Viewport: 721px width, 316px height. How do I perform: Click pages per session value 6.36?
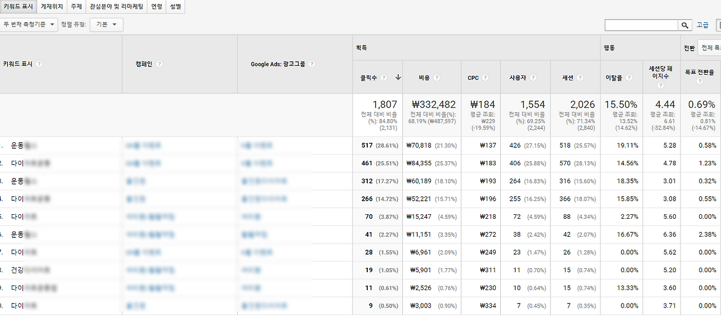tap(670, 235)
